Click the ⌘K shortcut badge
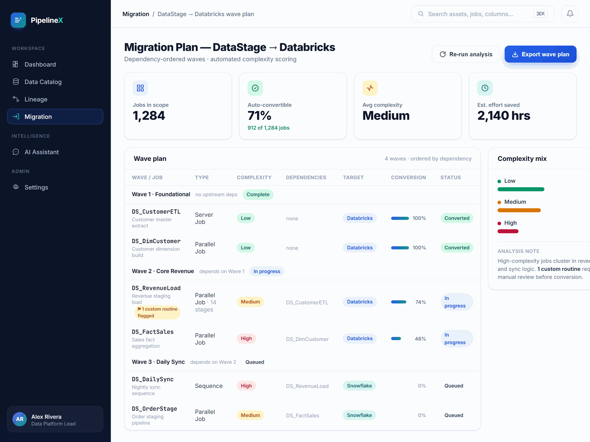Image resolution: width=590 pixels, height=442 pixels. 541,14
